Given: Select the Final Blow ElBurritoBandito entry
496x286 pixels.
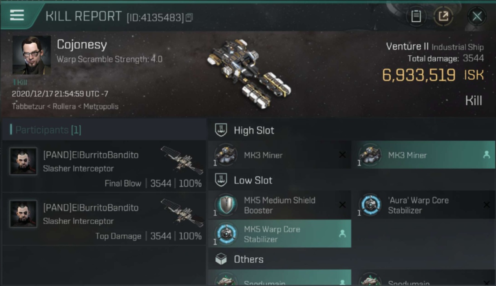Looking at the screenshot, I should (104, 166).
